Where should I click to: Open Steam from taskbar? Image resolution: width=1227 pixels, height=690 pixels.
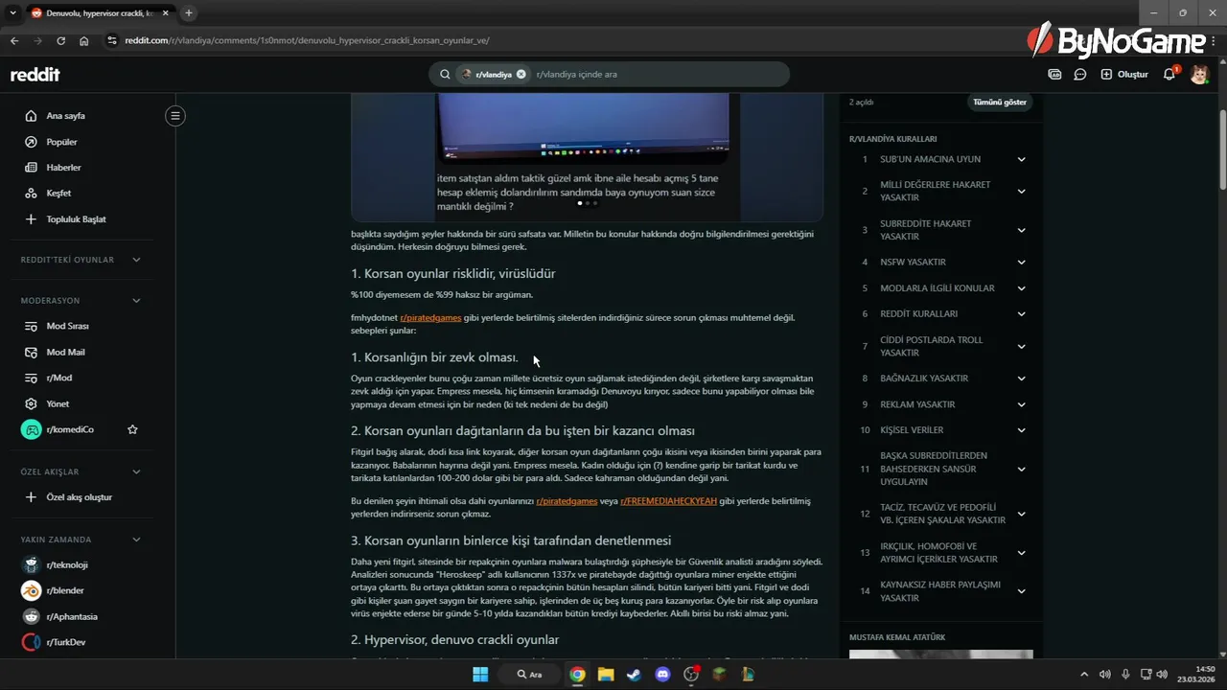[634, 675]
